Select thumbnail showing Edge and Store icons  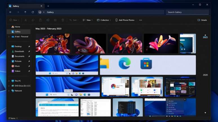pyautogui.click(x=148, y=65)
